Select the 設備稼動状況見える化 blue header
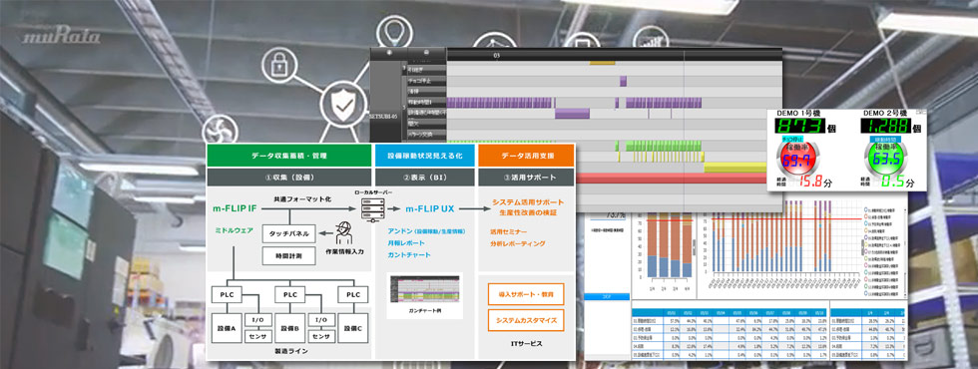The width and height of the screenshot is (978, 369). click(x=424, y=156)
